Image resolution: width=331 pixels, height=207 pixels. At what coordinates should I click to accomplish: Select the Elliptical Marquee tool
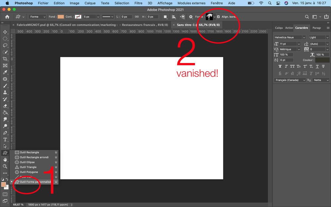pos(5,39)
